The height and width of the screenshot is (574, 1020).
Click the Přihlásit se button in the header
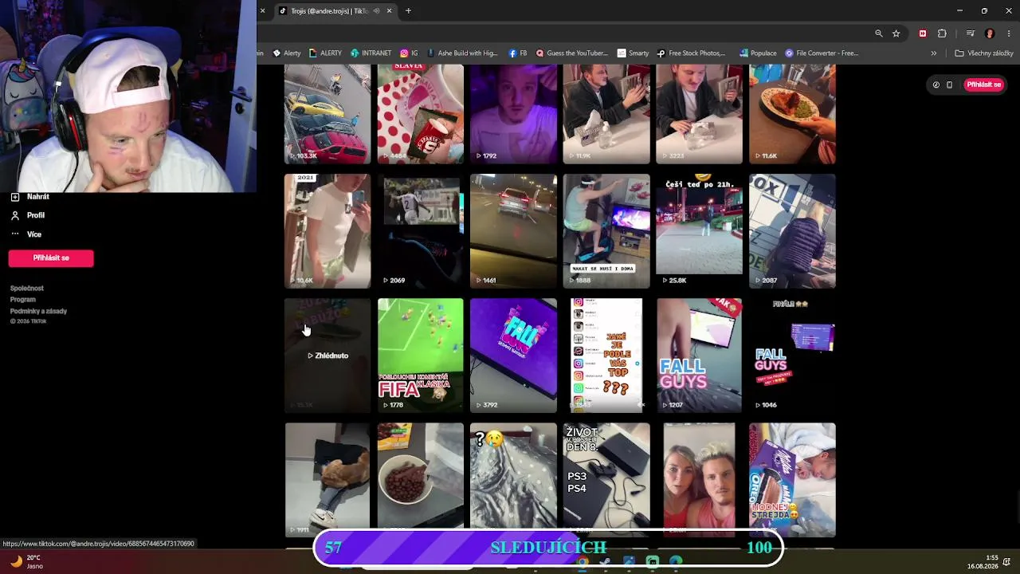click(983, 85)
